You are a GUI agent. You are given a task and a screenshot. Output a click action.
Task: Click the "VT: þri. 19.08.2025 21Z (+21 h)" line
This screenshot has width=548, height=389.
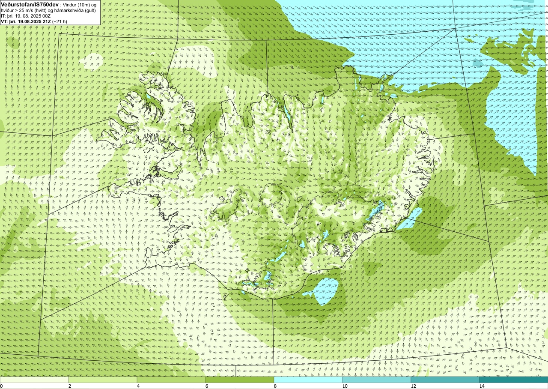pos(34,21)
